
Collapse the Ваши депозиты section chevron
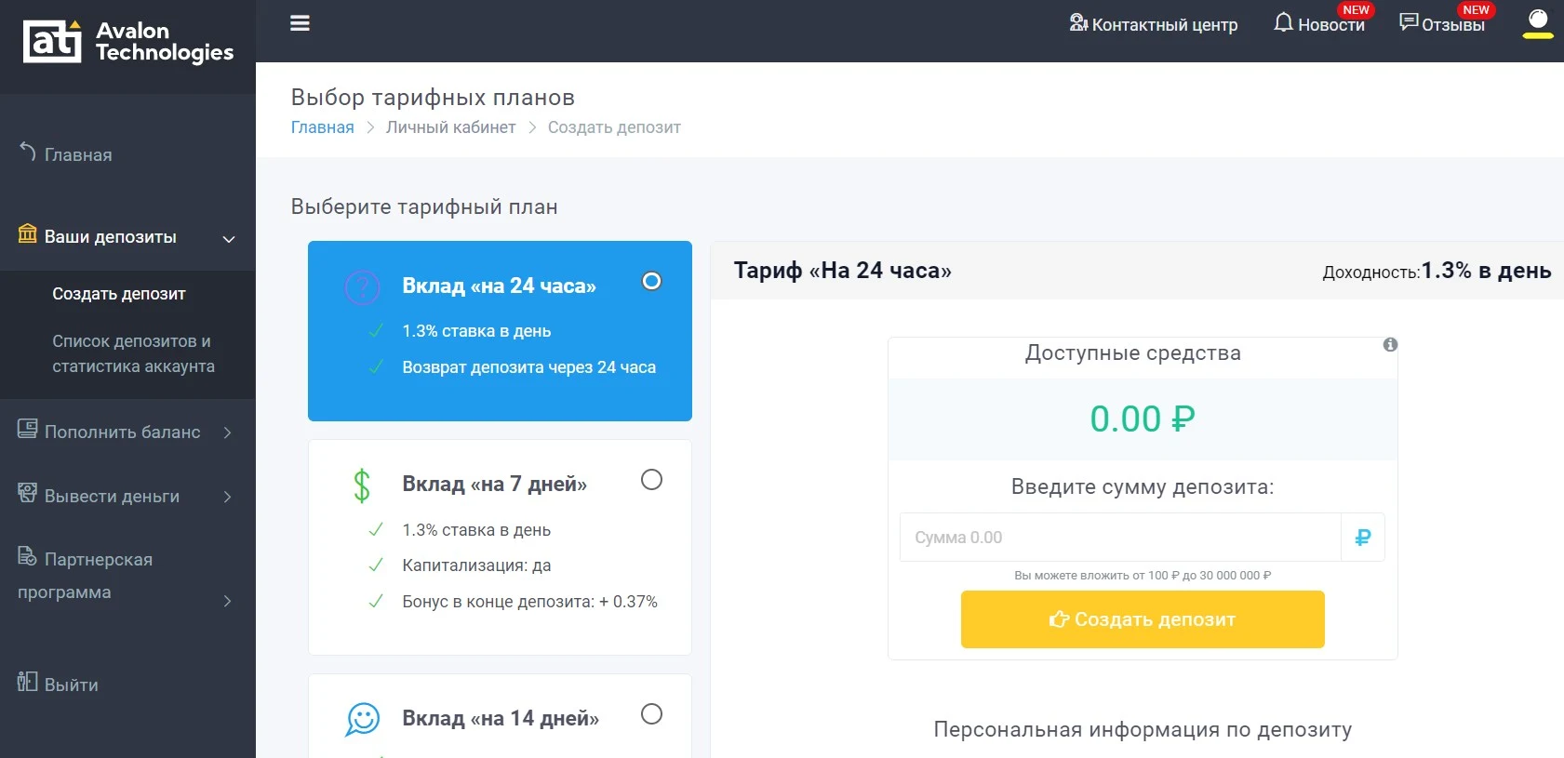point(228,239)
